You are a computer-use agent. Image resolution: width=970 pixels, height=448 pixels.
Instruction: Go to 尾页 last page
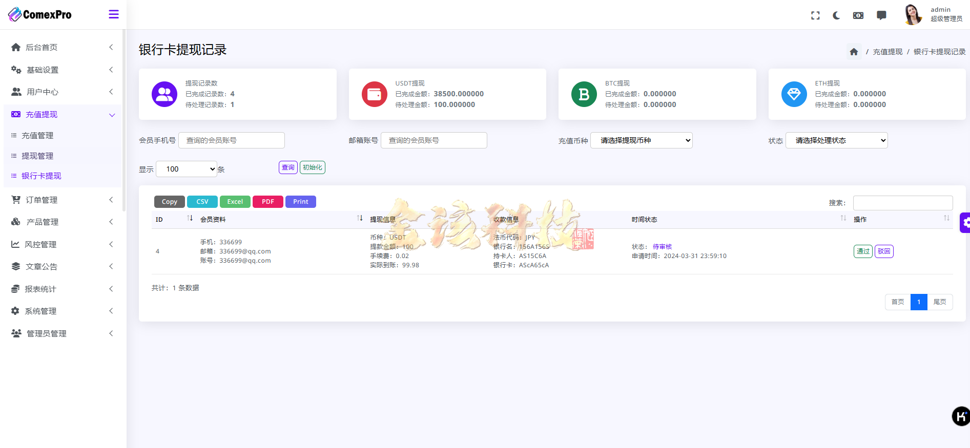[x=940, y=302]
